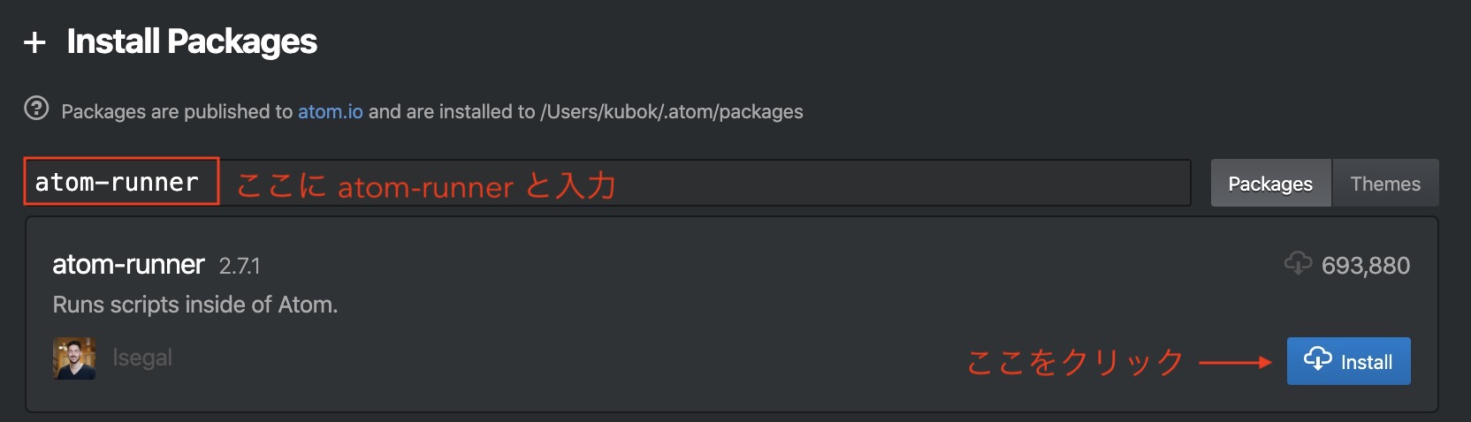Select the Packages filter button

pos(1270,184)
